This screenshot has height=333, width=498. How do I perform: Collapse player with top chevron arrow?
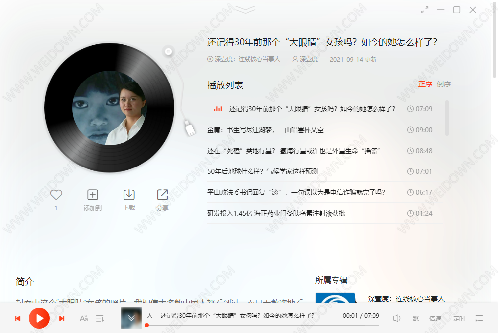(x=245, y=9)
